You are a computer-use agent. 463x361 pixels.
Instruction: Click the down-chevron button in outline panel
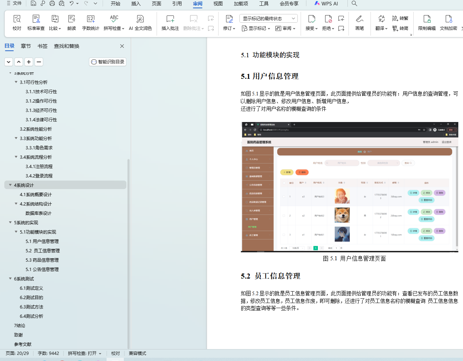pos(9,62)
